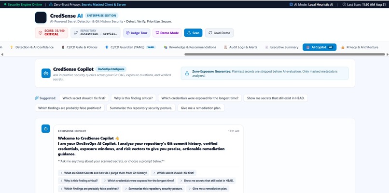Viewport: 389px width, 193px height.
Task: Go to Audit Logs & Alerts tab
Action: (x=240, y=47)
